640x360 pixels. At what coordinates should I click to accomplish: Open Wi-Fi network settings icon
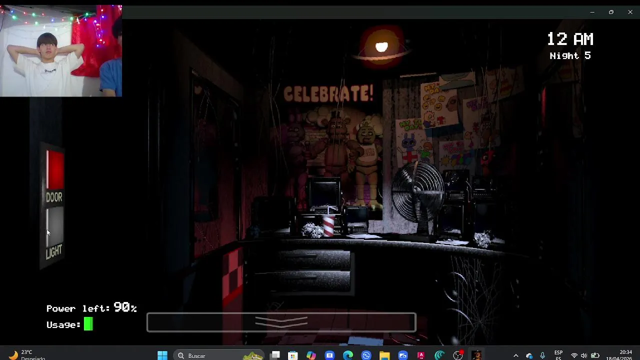pyautogui.click(x=574, y=355)
